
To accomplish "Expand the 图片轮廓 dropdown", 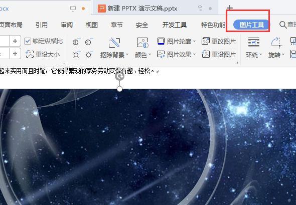I will coord(194,41).
